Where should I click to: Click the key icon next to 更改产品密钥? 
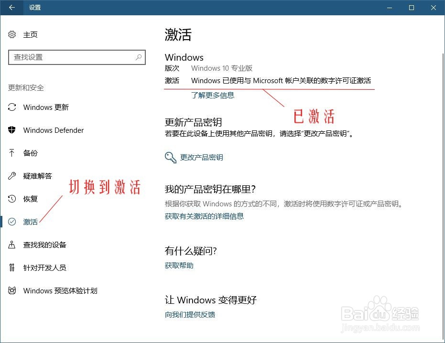170,157
